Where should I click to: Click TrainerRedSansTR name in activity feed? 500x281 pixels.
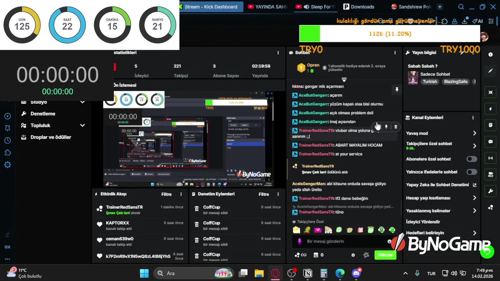tap(124, 207)
